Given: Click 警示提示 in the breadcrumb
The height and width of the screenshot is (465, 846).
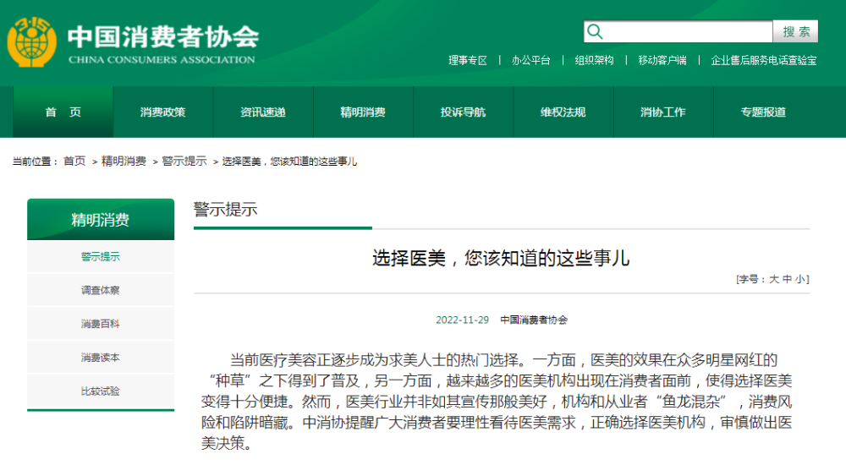Looking at the screenshot, I should (184, 161).
